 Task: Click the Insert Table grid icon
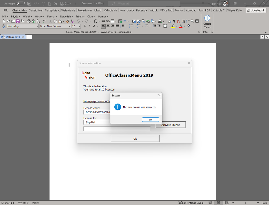(113, 21)
